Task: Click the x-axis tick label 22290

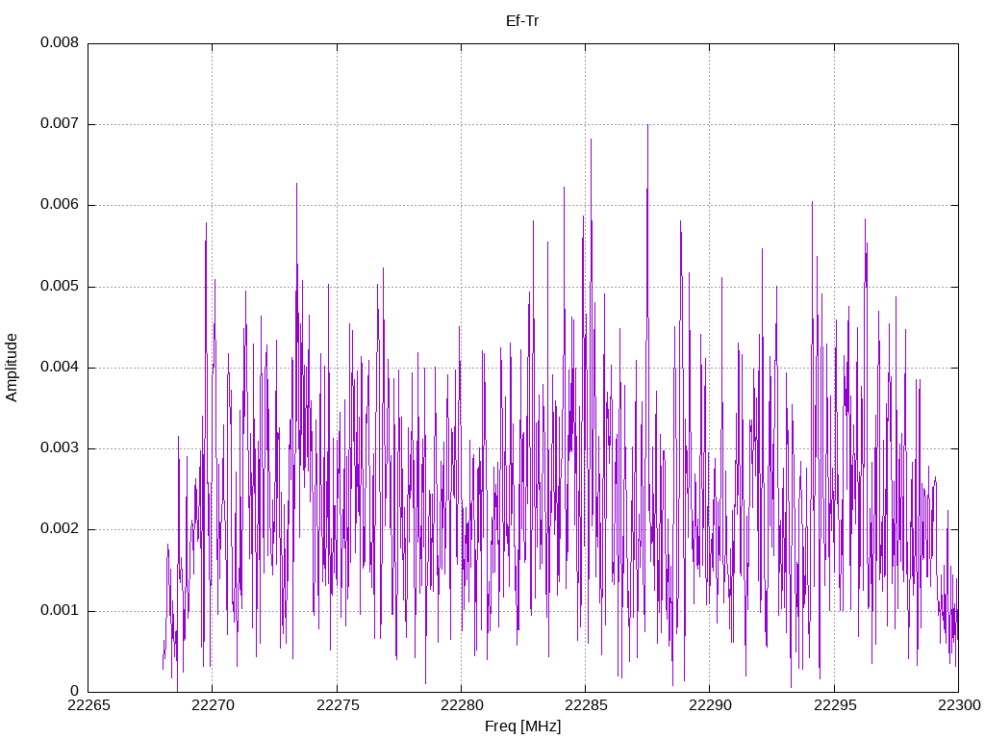Action: click(x=711, y=705)
